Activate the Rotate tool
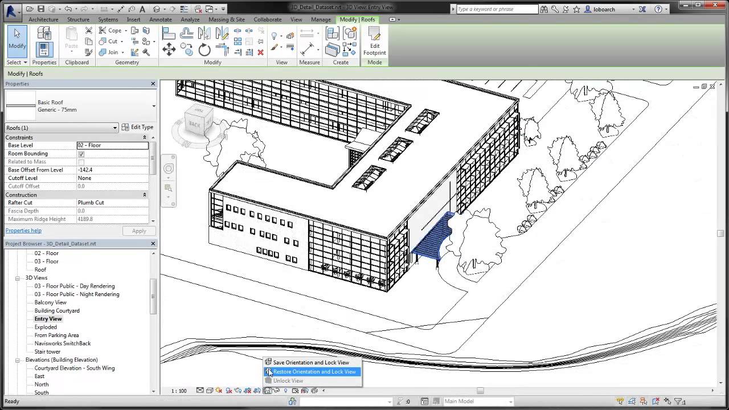Viewport: 729px width, 410px height. [204, 48]
